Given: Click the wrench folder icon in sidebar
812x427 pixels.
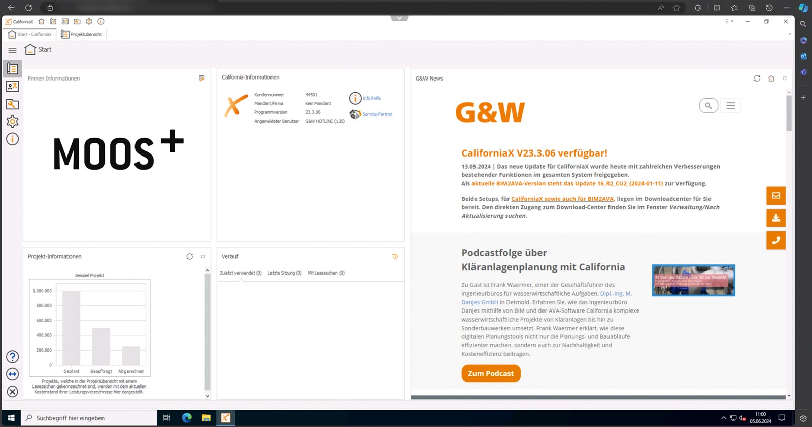Looking at the screenshot, I should pyautogui.click(x=12, y=104).
